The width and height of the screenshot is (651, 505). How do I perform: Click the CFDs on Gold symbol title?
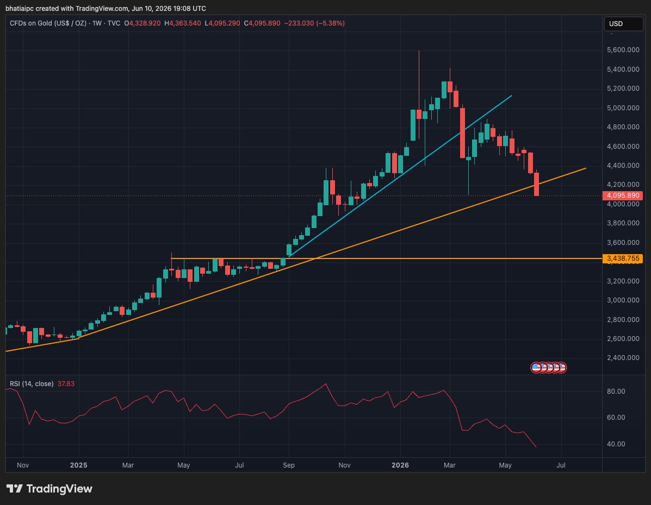pos(48,23)
